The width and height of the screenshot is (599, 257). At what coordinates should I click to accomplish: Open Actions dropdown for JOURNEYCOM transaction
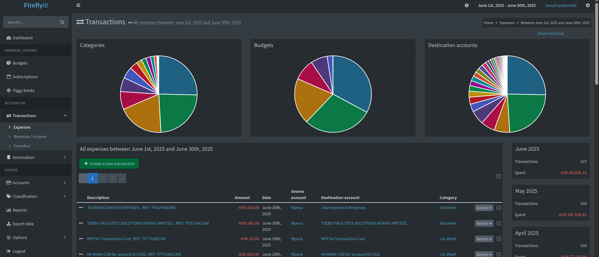coord(484,208)
